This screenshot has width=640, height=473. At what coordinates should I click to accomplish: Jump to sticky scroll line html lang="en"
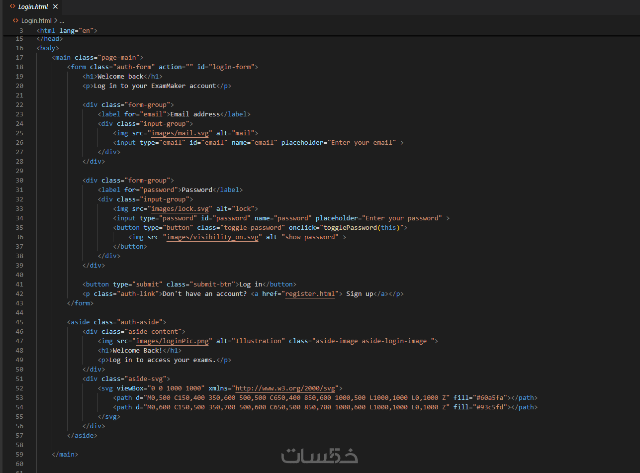[67, 30]
